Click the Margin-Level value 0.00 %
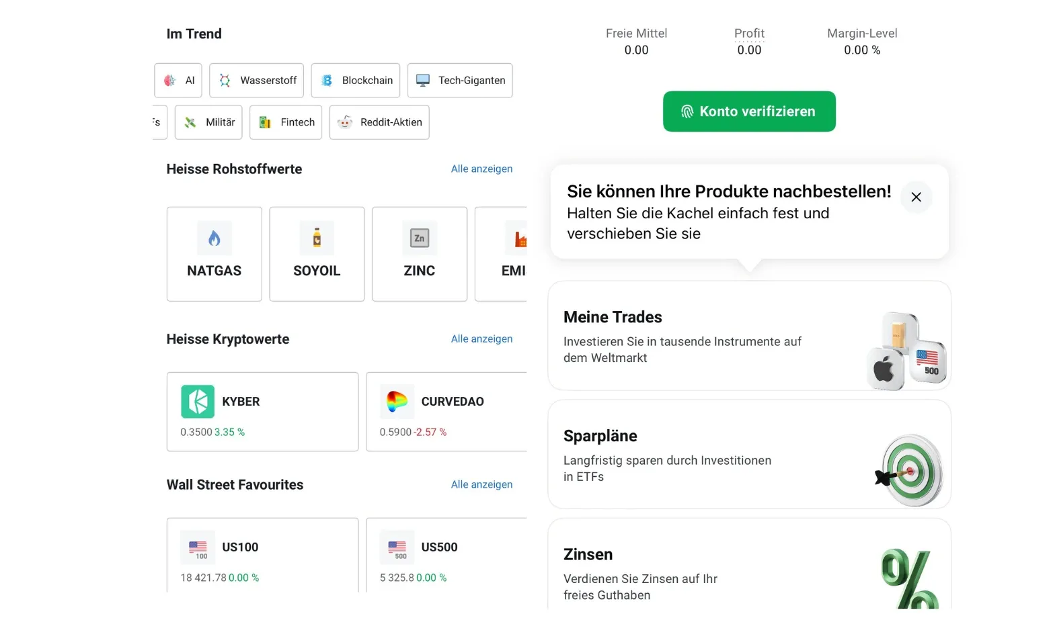Viewport: 1051px width, 630px height. click(x=862, y=50)
